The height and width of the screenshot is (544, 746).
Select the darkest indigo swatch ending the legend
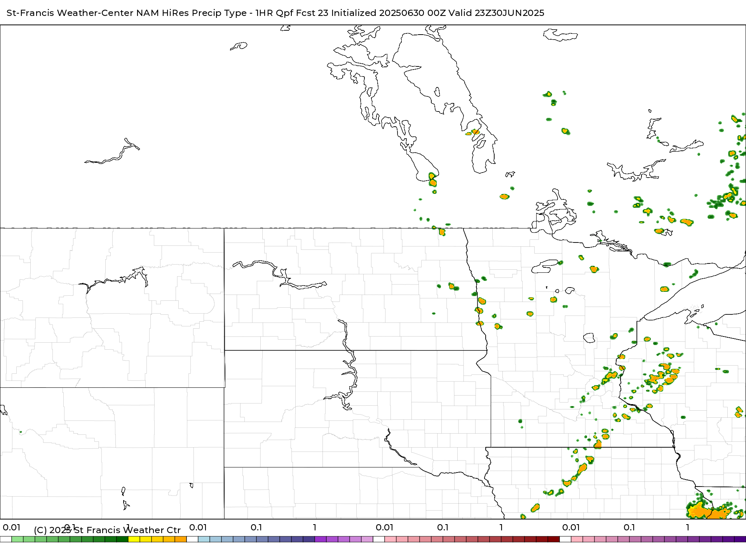click(740, 539)
